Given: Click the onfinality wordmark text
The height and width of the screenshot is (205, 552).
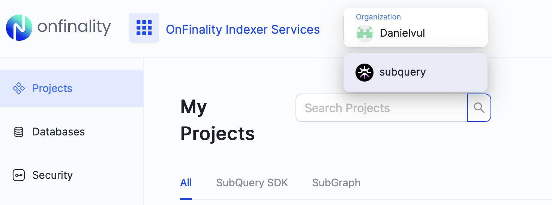Looking at the screenshot, I should pyautogui.click(x=74, y=27).
